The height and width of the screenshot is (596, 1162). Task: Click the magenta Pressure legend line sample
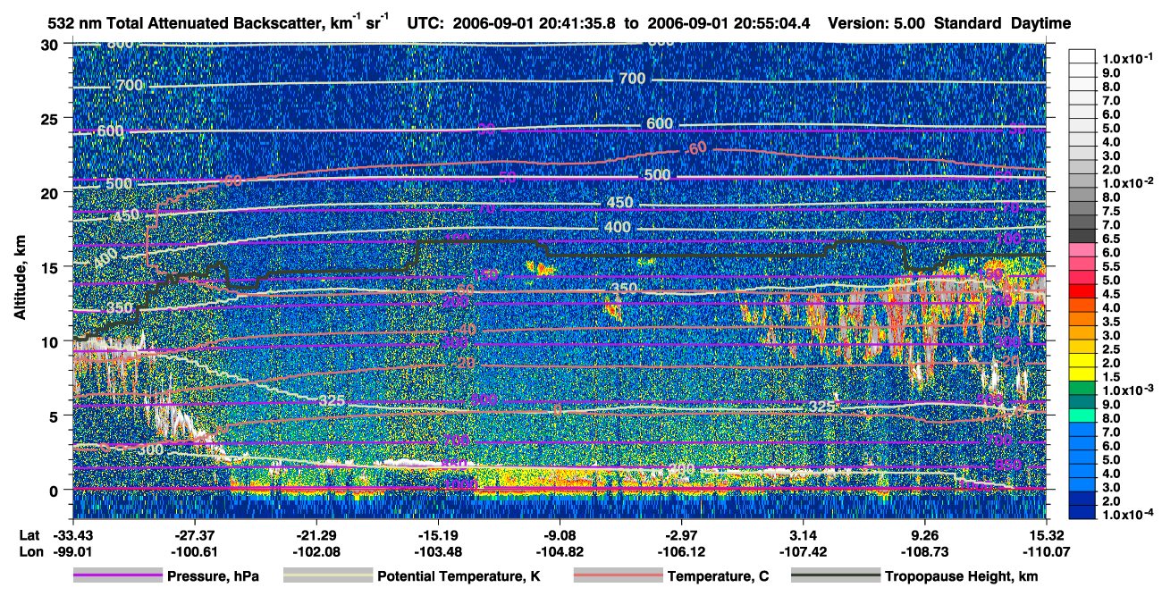pos(118,576)
